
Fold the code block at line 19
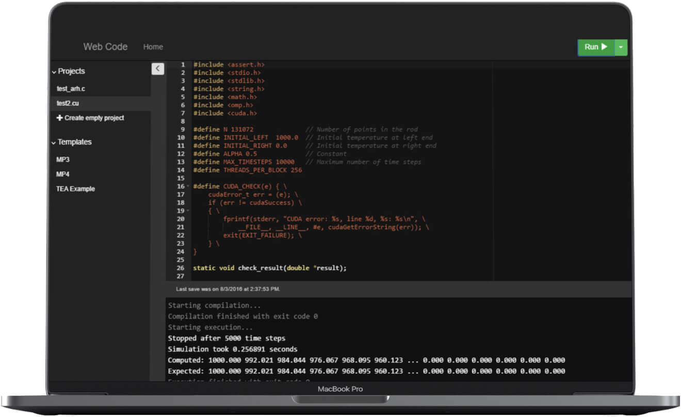[x=188, y=211]
